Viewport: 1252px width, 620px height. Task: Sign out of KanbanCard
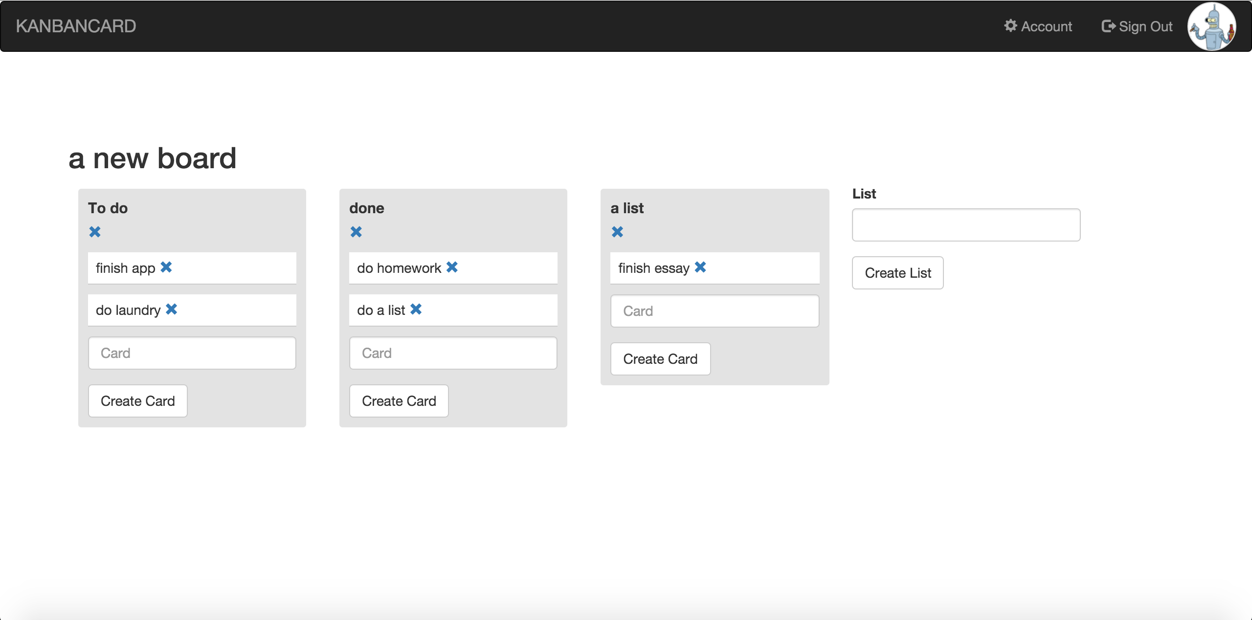(1137, 26)
